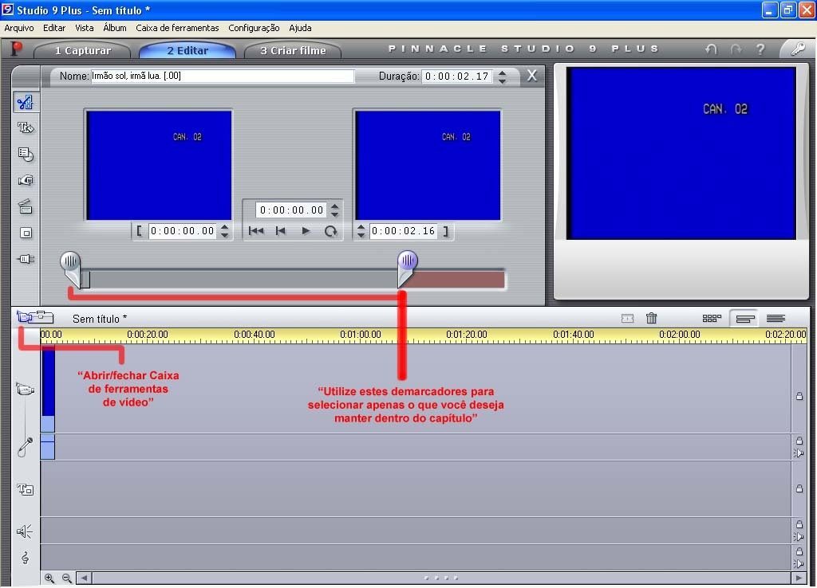The image size is (817, 588).
Task: Click the video track camera icon
Action: (x=25, y=390)
